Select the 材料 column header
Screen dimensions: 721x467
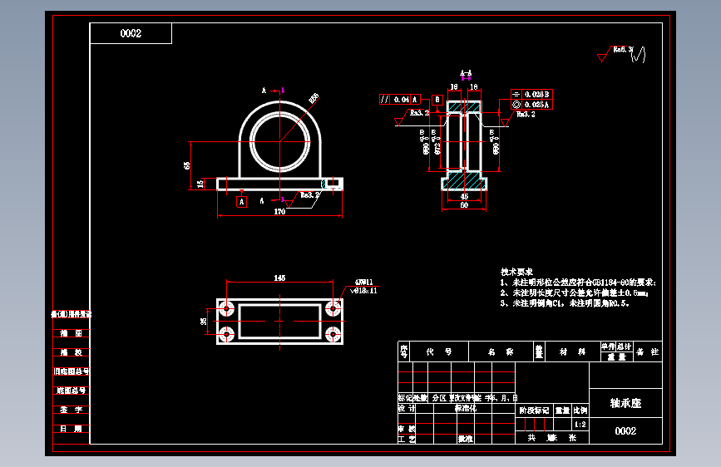point(572,351)
